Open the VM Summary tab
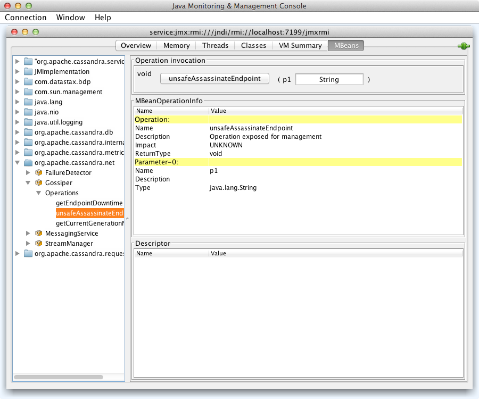Screen dimensions: 479x399 [x=300, y=46]
